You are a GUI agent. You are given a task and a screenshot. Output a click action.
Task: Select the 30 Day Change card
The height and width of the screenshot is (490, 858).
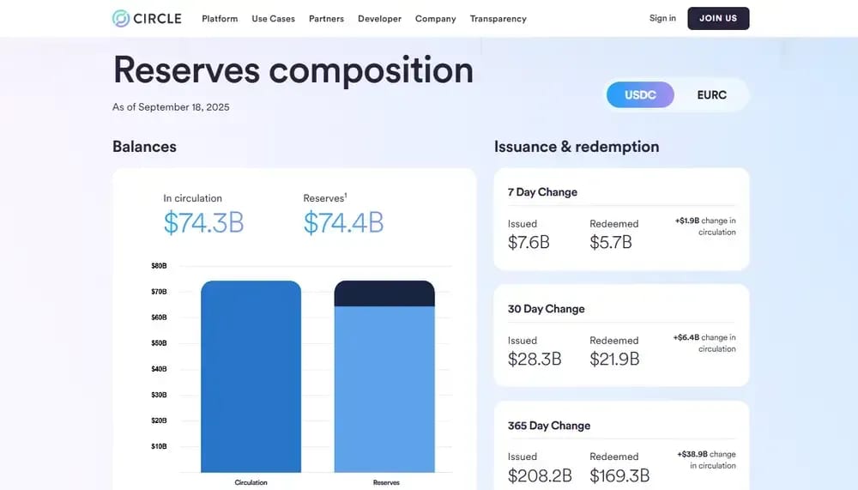(621, 335)
